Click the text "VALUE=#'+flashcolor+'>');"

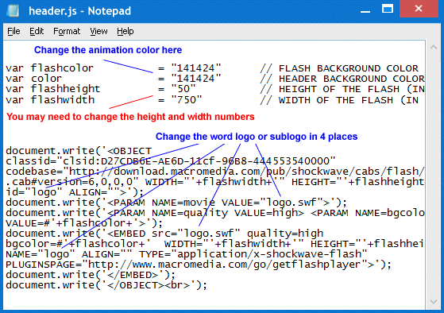pos(84,223)
